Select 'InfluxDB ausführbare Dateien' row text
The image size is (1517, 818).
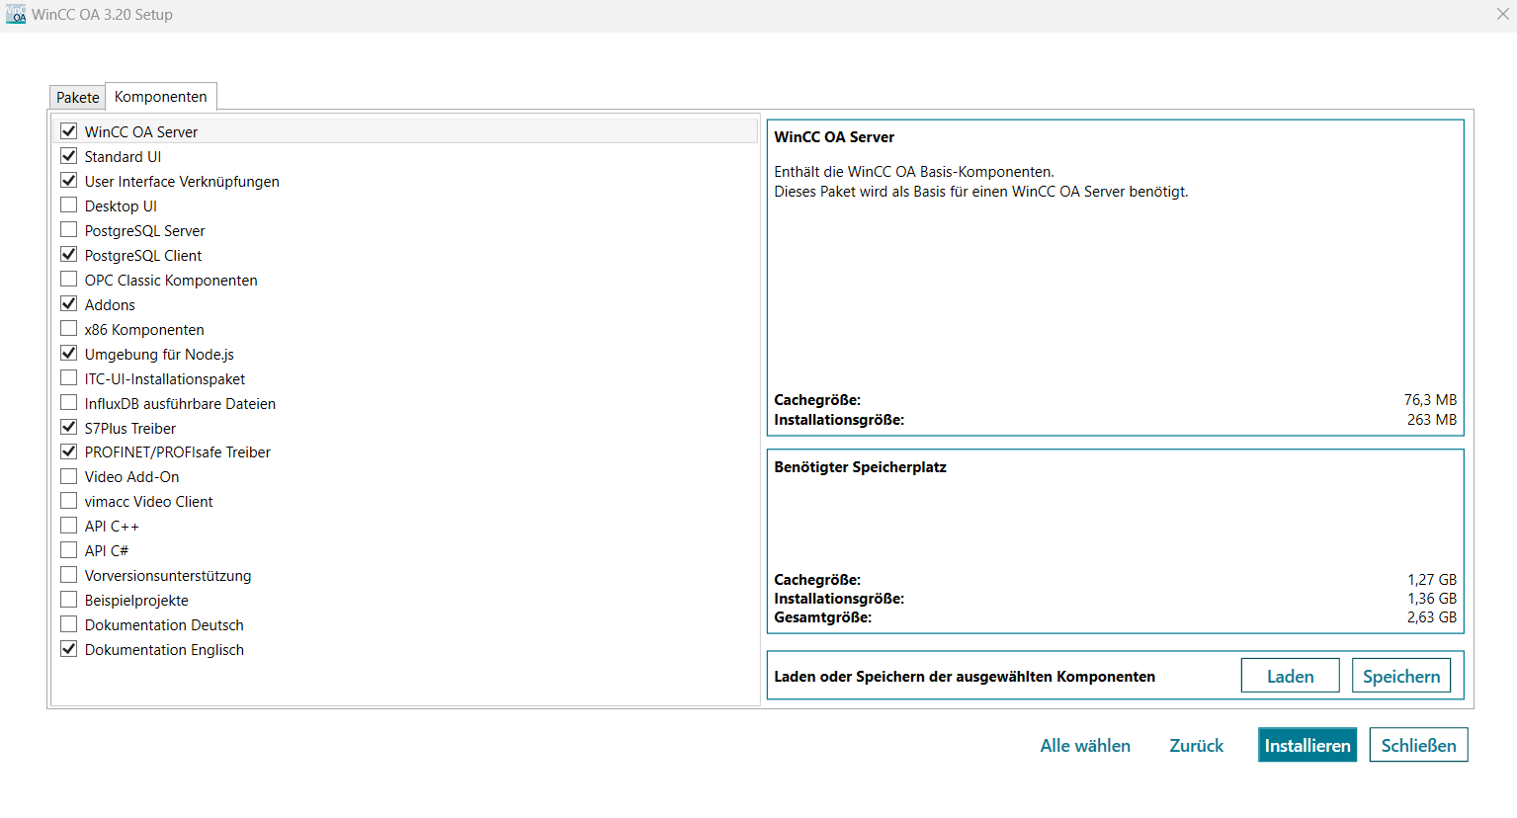[180, 403]
